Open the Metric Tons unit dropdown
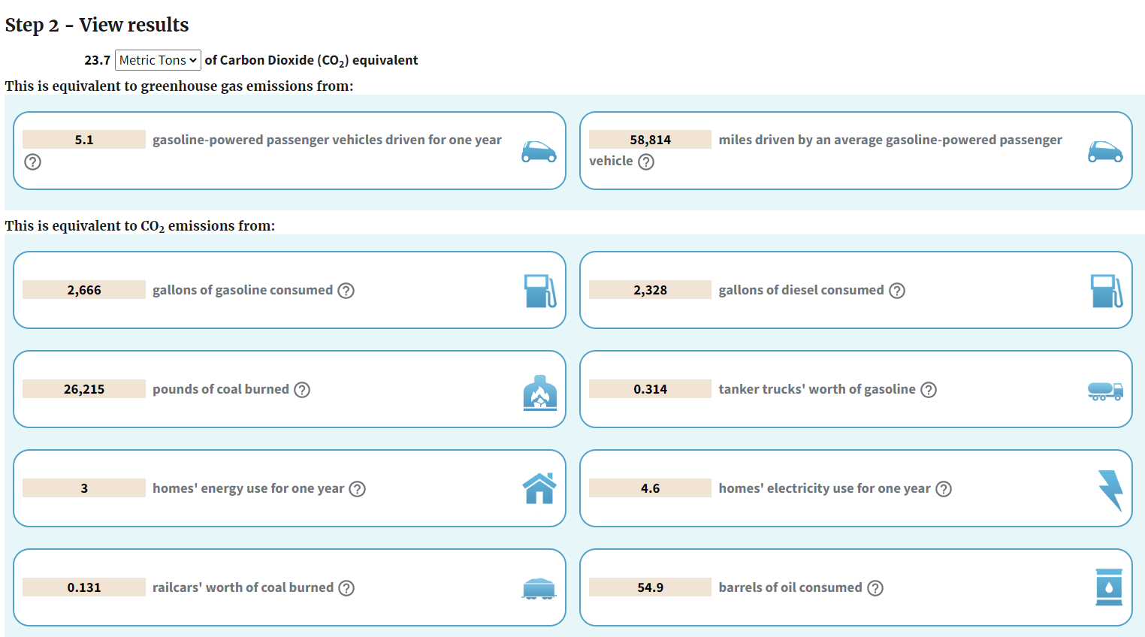Screen dimensions: 1145x637 tap(158, 60)
